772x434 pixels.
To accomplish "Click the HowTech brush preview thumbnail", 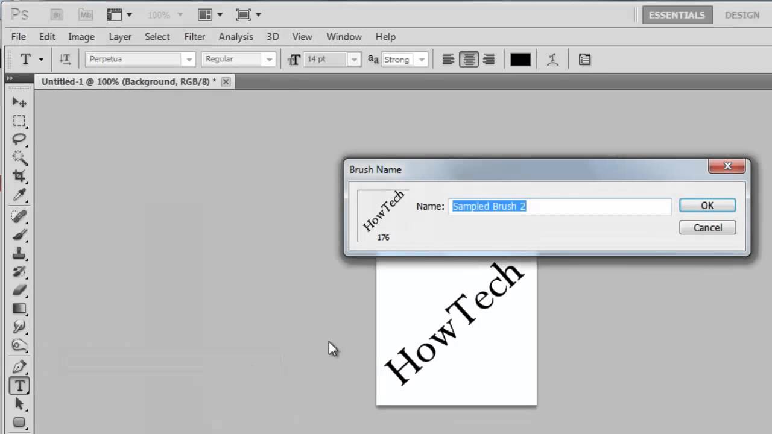I will tap(384, 216).
